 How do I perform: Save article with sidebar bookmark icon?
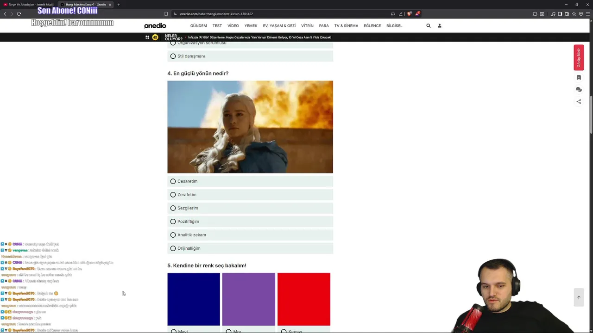579,78
